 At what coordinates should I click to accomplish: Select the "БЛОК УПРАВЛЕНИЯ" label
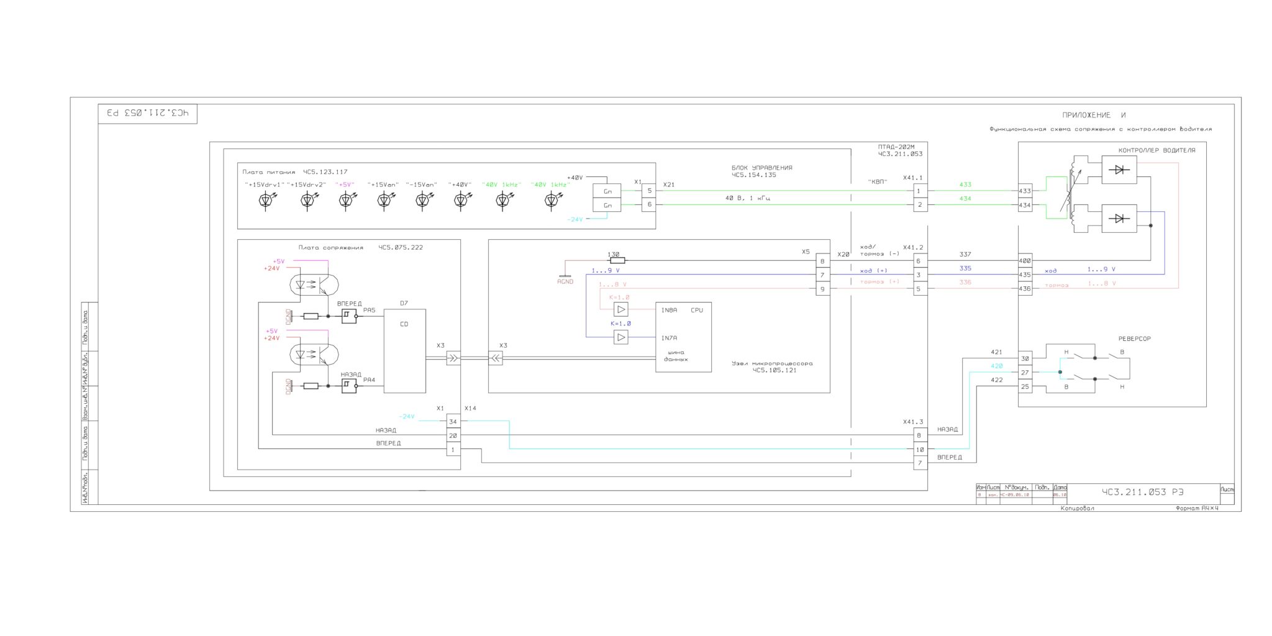[x=761, y=168]
